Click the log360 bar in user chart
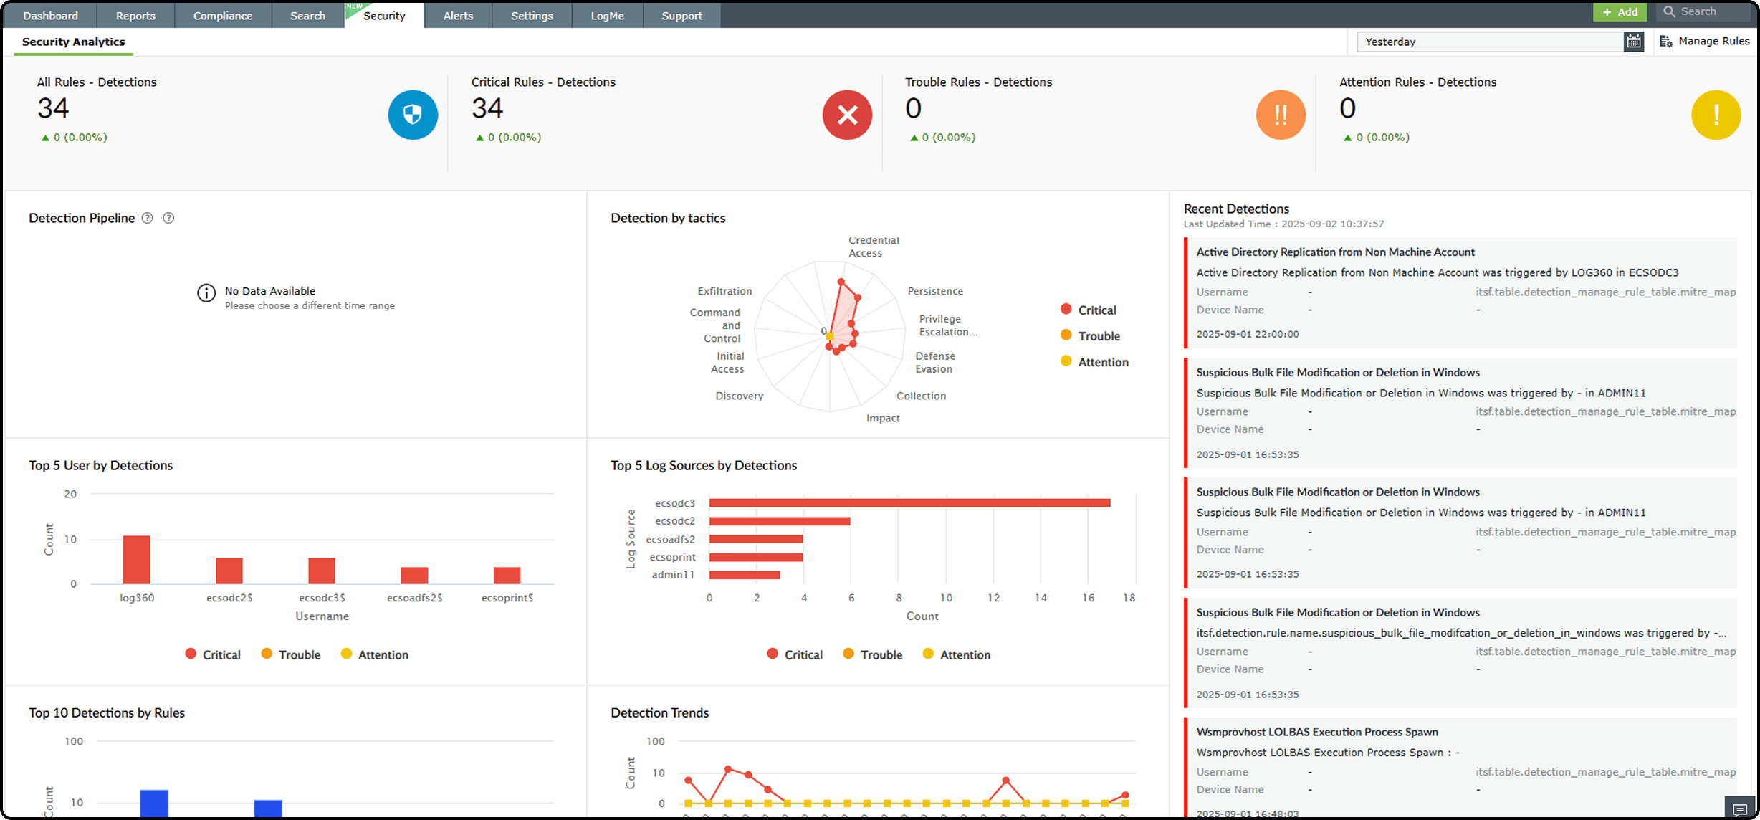This screenshot has height=820, width=1760. [x=136, y=560]
